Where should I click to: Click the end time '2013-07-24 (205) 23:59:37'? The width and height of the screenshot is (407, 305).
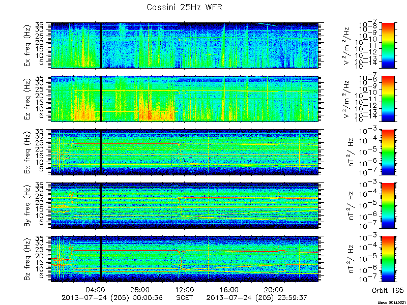(257, 297)
